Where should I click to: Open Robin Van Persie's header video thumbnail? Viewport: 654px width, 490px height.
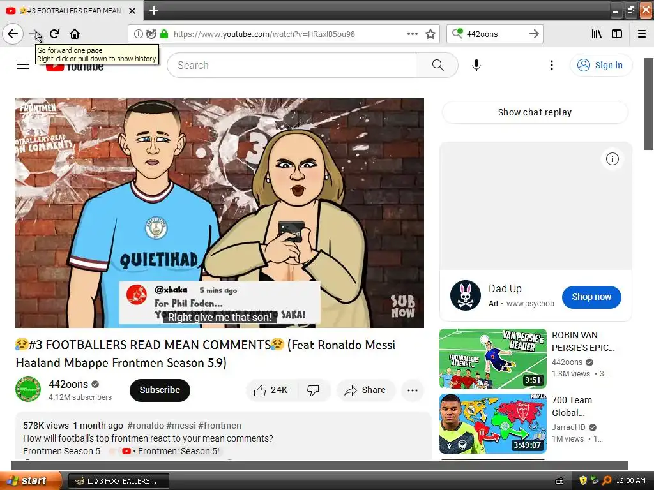(492, 359)
